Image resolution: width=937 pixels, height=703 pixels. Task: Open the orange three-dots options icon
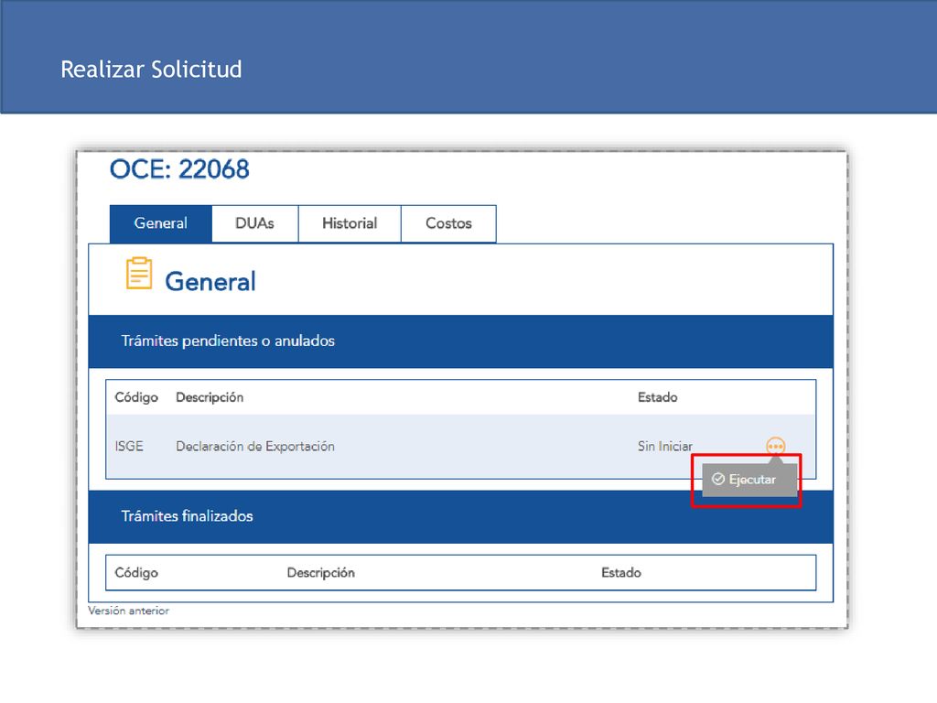[775, 446]
